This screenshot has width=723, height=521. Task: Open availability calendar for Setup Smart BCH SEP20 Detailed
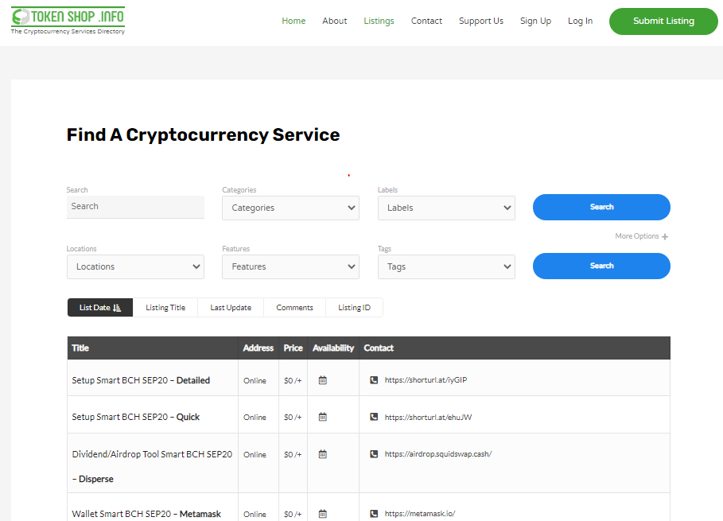323,380
